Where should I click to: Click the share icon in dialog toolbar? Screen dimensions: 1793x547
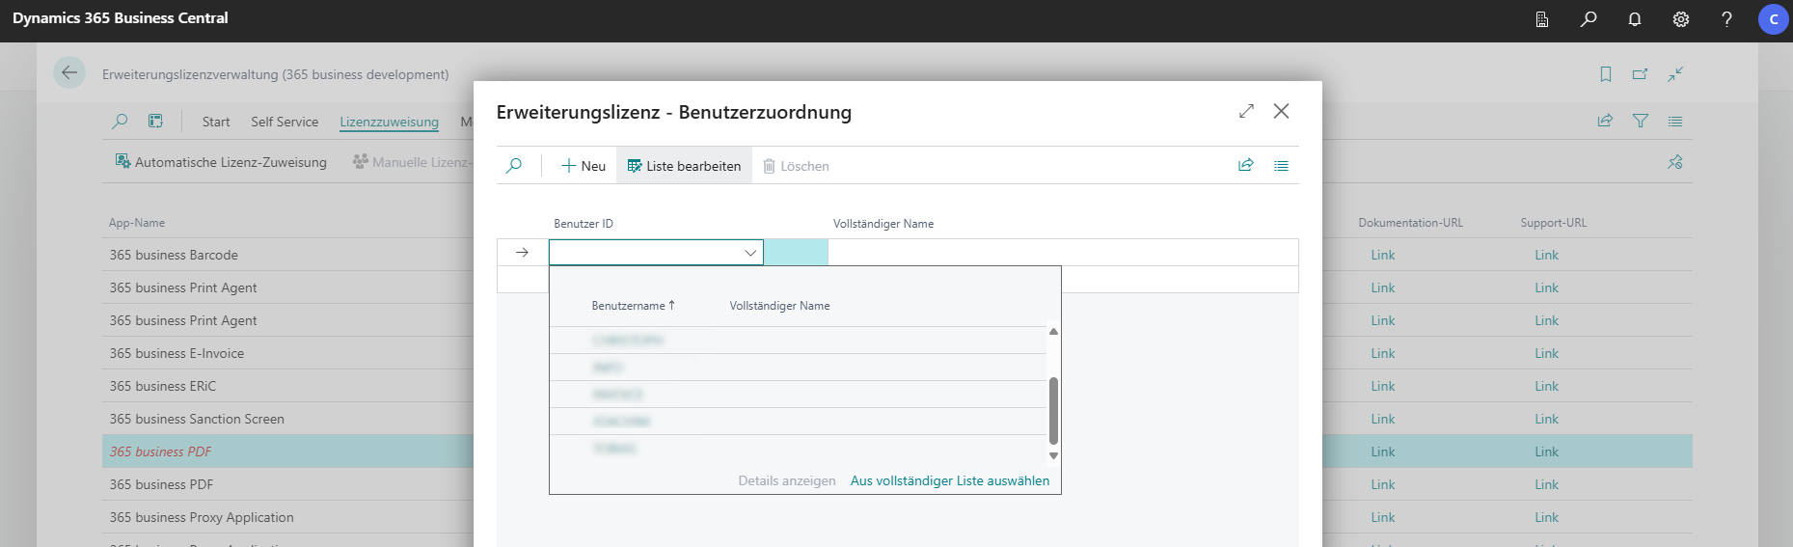click(1245, 166)
